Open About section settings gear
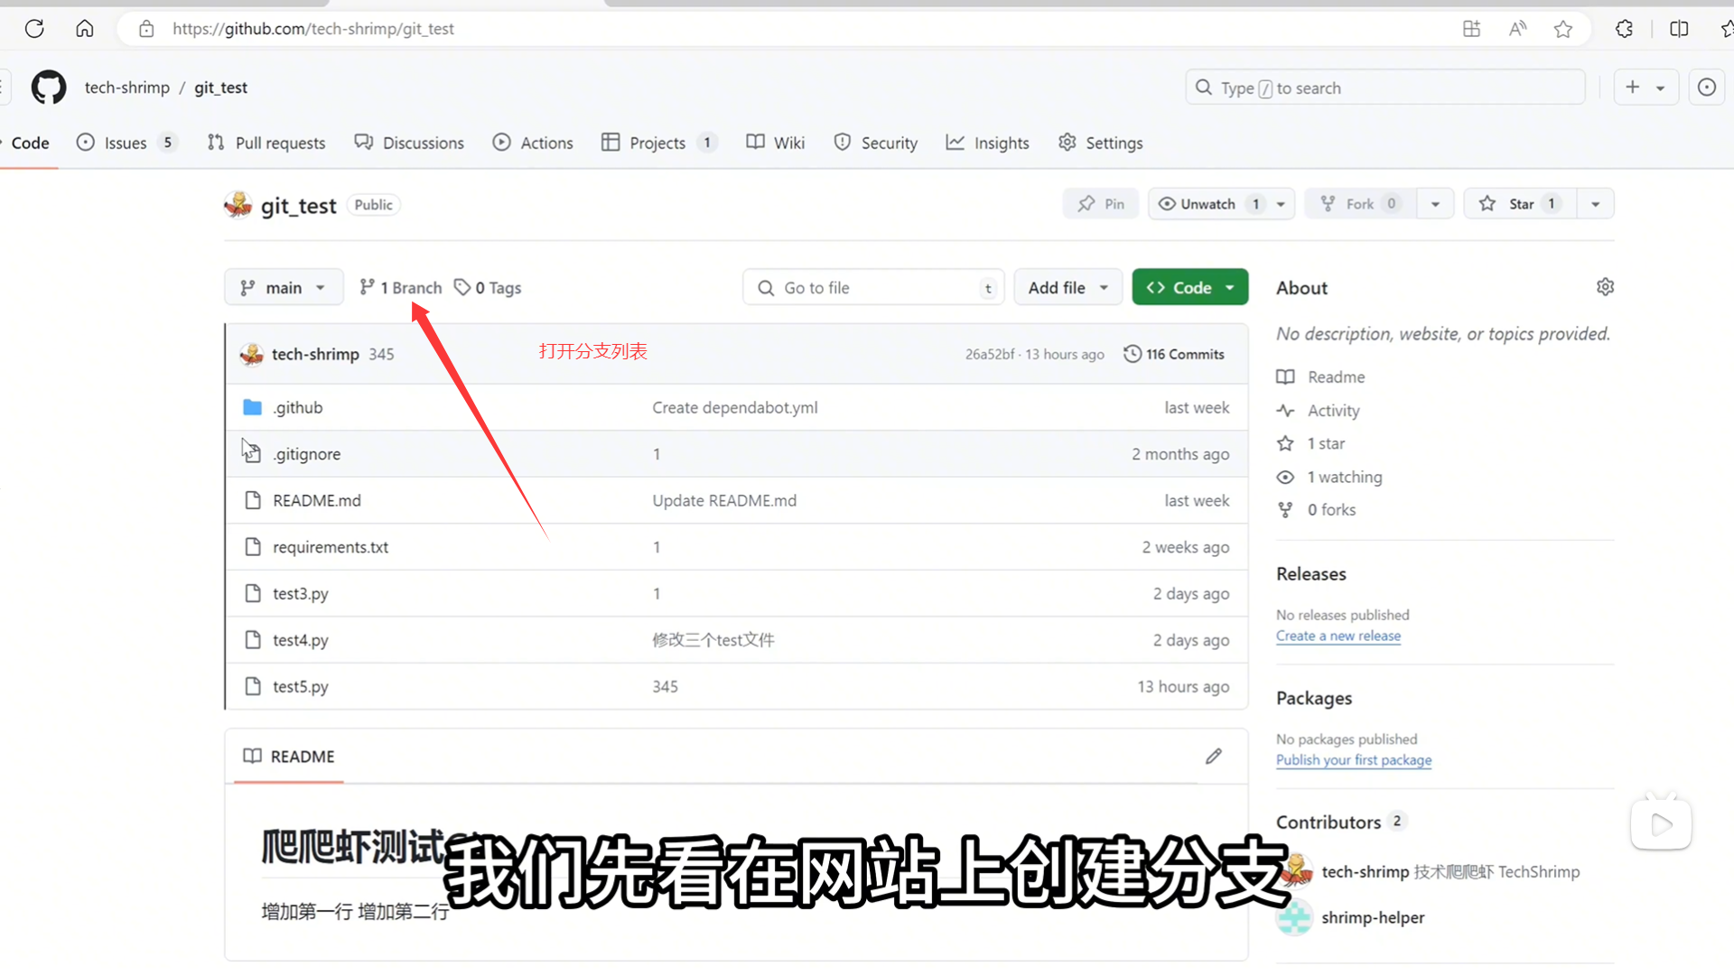Image resolution: width=1734 pixels, height=975 pixels. [x=1605, y=287]
